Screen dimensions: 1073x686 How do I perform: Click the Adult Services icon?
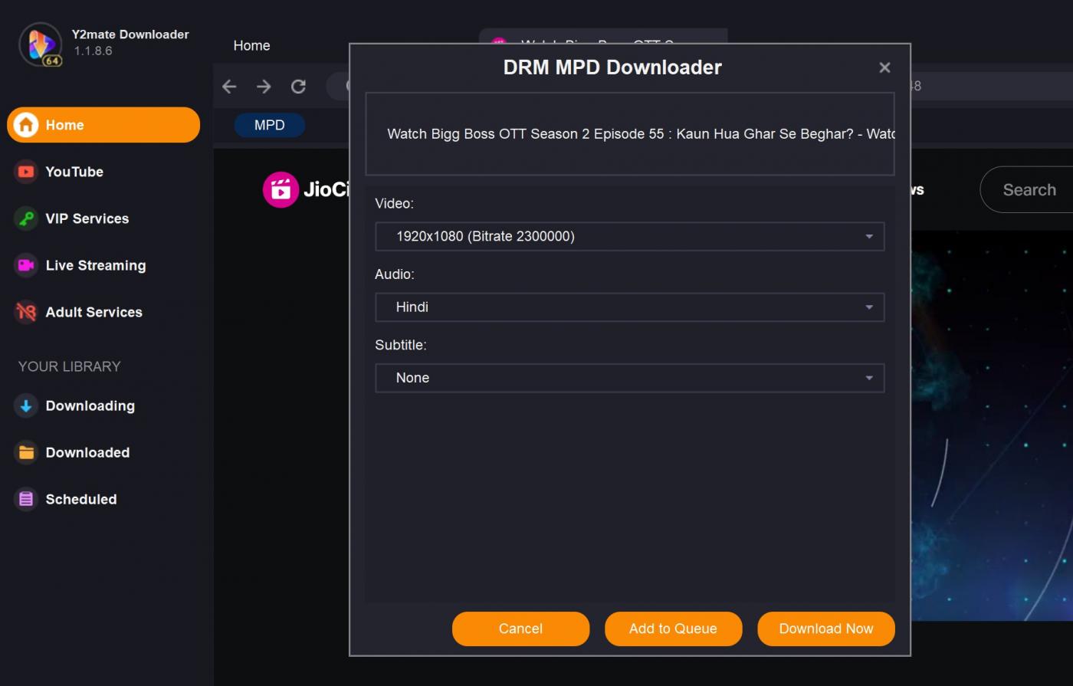(x=26, y=312)
